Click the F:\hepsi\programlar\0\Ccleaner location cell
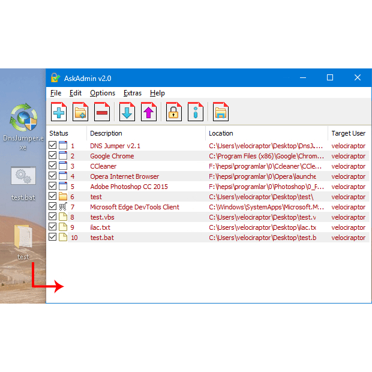Viewport: 372px width, 372px height. pyautogui.click(x=265, y=166)
